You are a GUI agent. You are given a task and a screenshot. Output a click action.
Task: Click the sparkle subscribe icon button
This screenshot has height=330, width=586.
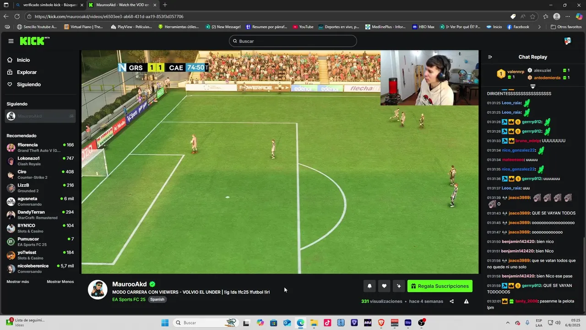pyautogui.click(x=399, y=286)
